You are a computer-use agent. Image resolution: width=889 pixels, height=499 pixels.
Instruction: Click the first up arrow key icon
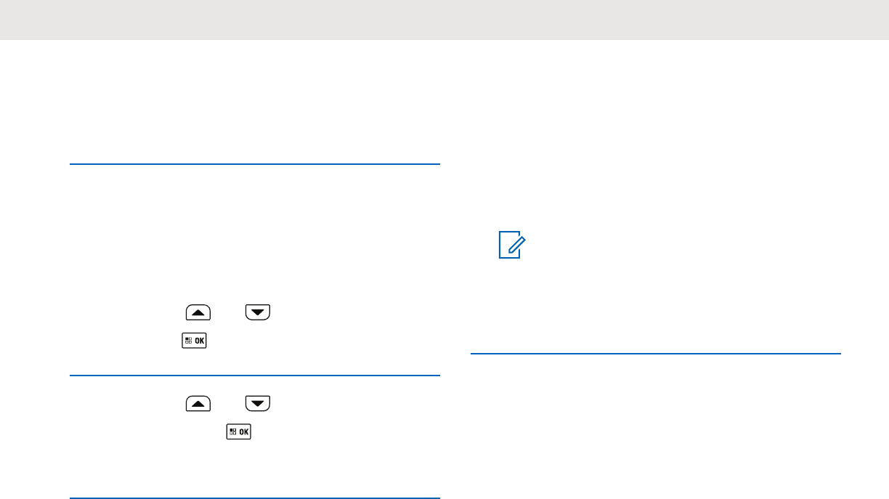198,313
